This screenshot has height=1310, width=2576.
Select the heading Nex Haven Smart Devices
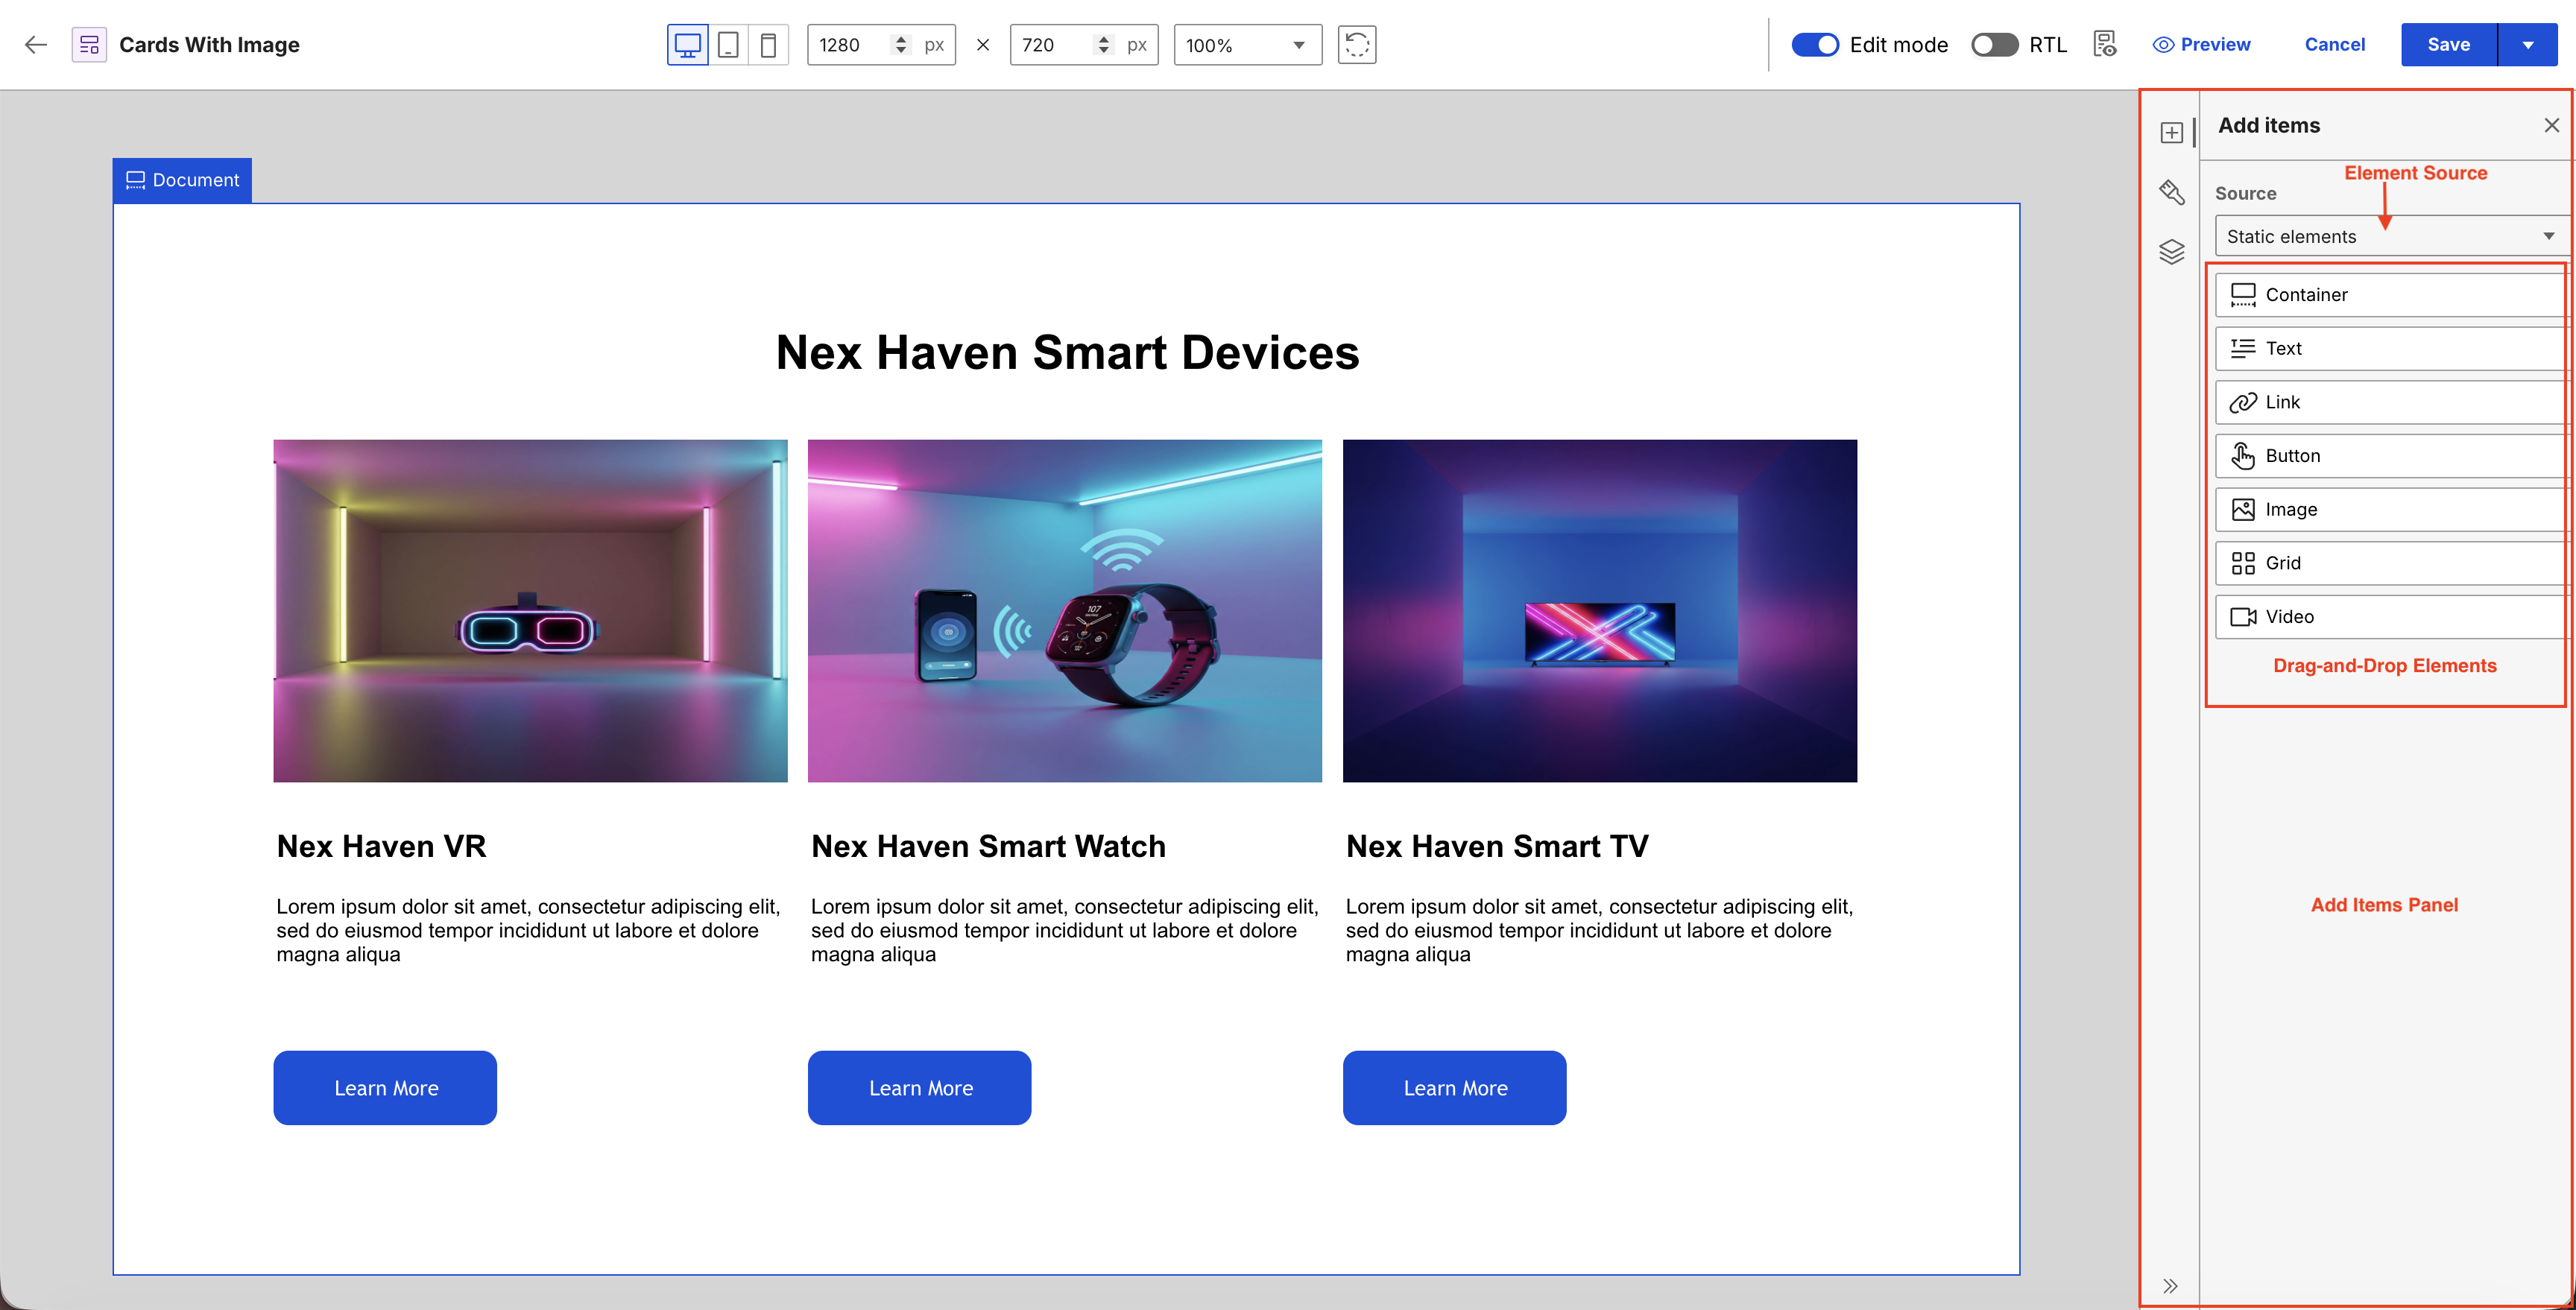(1067, 353)
